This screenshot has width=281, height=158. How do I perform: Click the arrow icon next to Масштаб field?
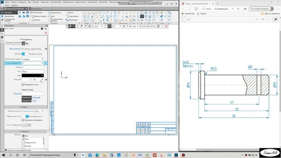point(46,79)
